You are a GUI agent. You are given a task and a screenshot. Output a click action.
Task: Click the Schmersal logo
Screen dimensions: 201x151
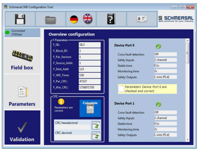(x=176, y=19)
